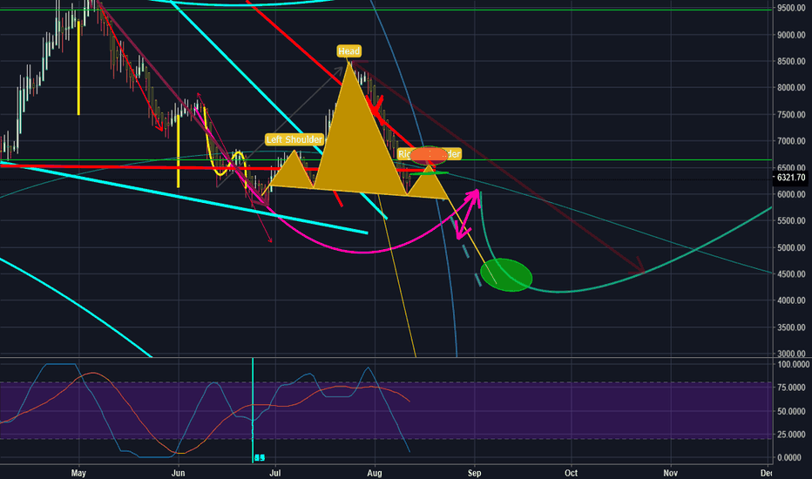812x479 pixels.
Task: Select the cyan vertical line in oscillator pane
Action: pyautogui.click(x=253, y=409)
